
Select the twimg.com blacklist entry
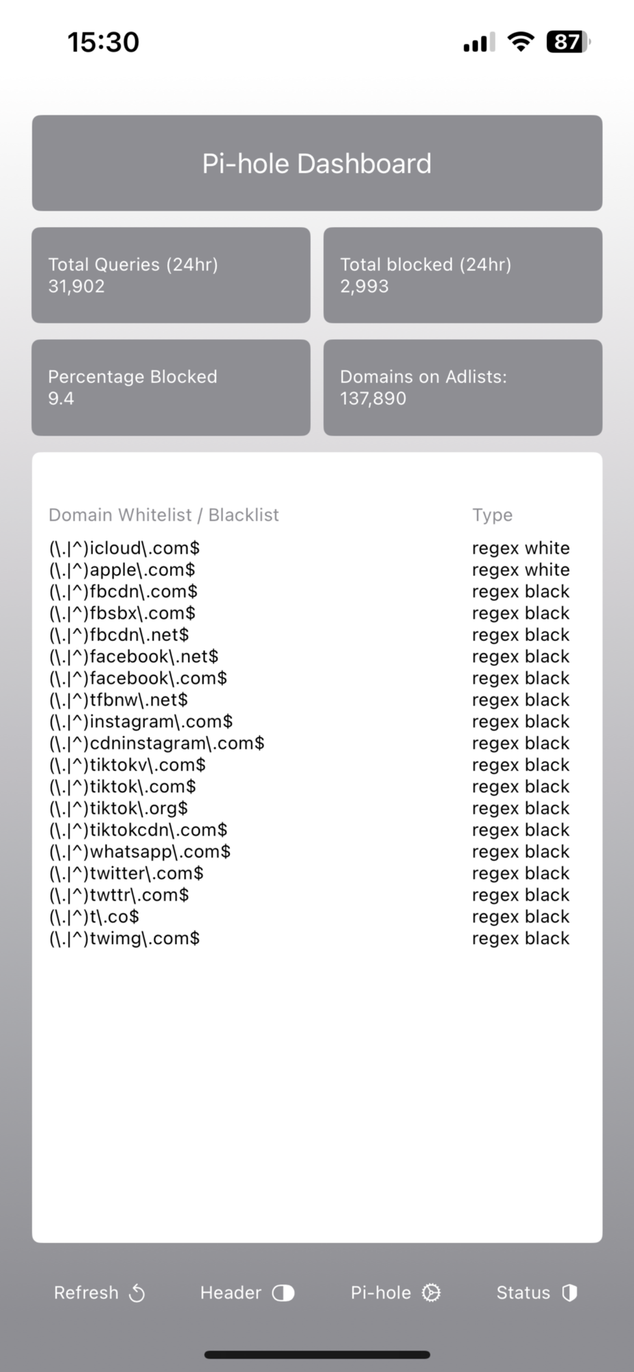(124, 938)
